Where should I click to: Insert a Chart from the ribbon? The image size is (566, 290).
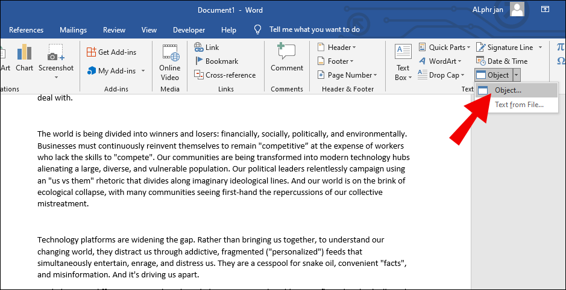24,58
